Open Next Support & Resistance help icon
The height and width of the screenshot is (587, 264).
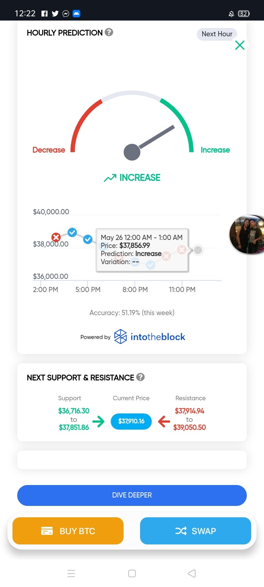(x=140, y=377)
